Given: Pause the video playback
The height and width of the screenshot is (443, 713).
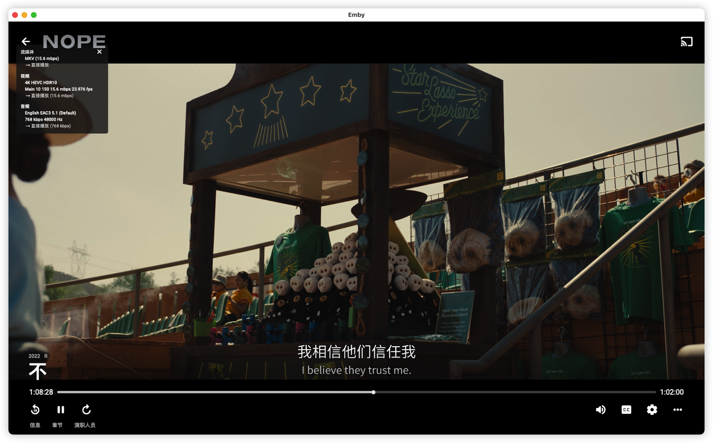Looking at the screenshot, I should (x=61, y=410).
